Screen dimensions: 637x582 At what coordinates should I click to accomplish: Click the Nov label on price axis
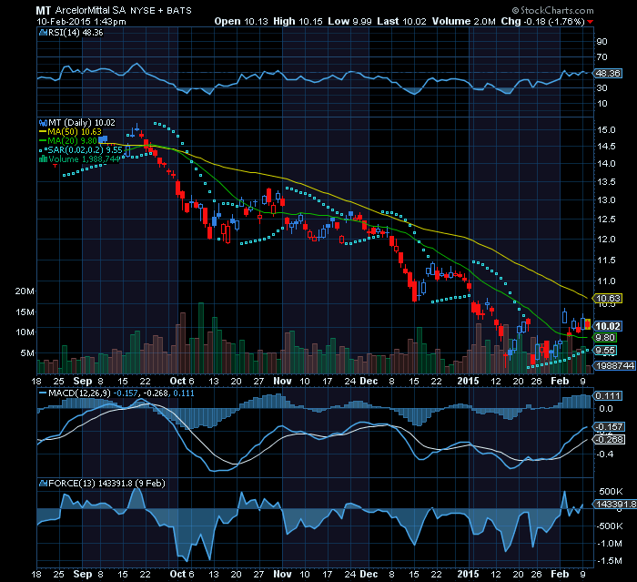282,381
